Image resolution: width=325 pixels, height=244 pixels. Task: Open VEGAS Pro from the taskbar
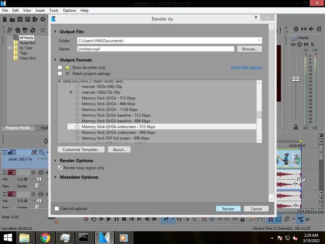pos(104,238)
